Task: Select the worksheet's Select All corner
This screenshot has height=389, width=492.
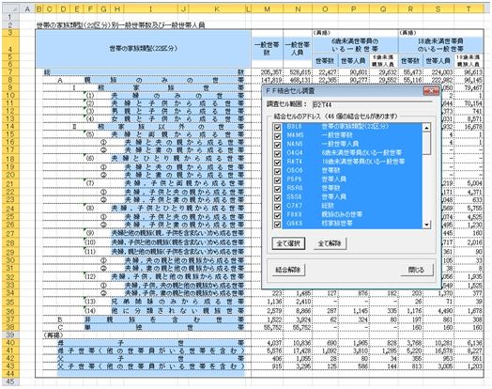Action: (x=10, y=9)
